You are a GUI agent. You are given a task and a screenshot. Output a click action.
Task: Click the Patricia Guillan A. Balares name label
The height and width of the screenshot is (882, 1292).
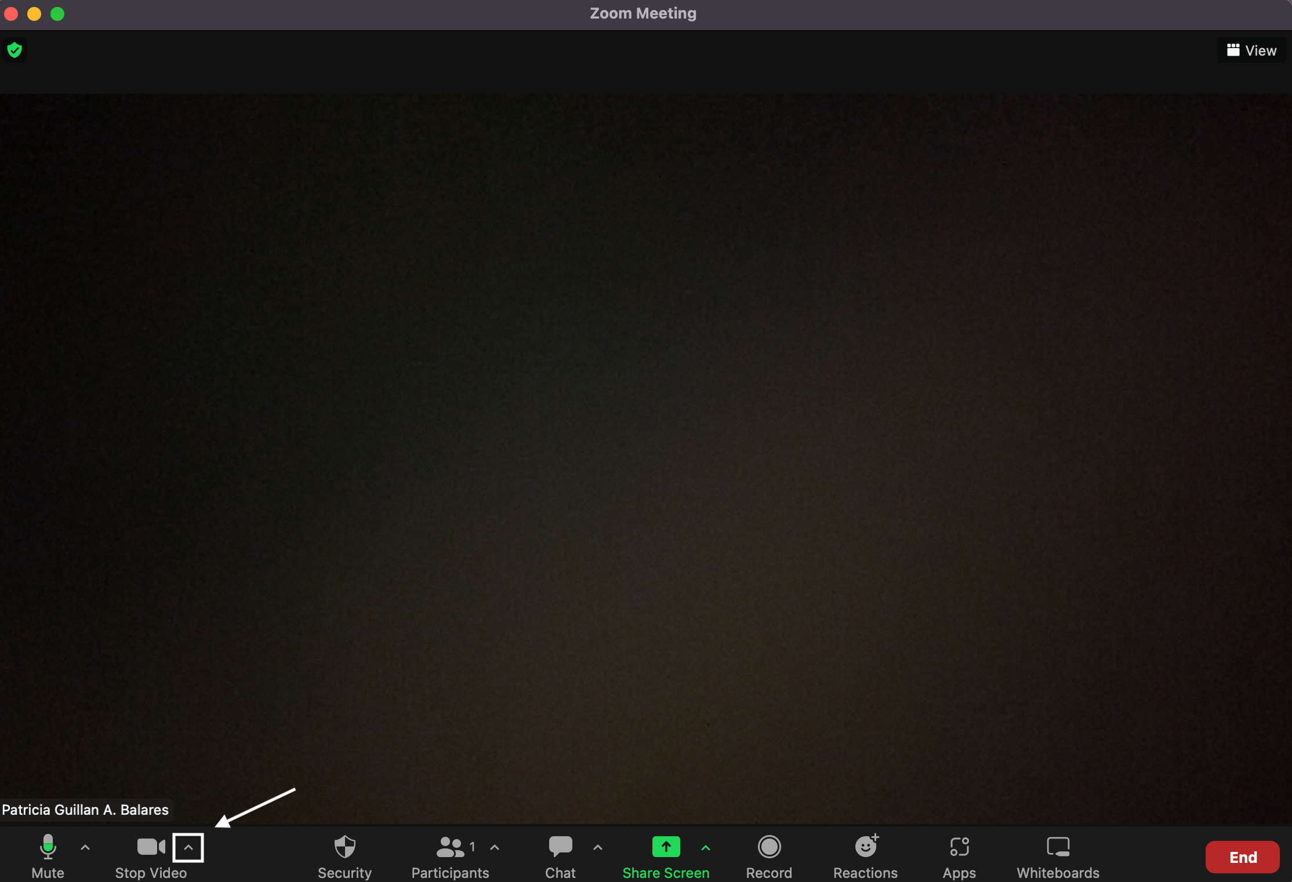coord(85,810)
